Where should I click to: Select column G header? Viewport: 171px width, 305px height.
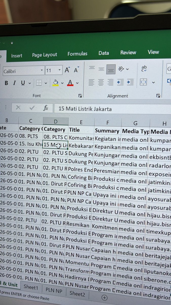(135, 124)
